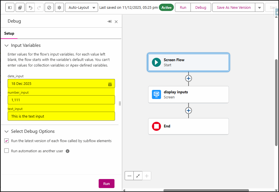Viewport: 279px width, 192px height.
Task: Open flow settings gear icon
Action: pyautogui.click(x=59, y=8)
